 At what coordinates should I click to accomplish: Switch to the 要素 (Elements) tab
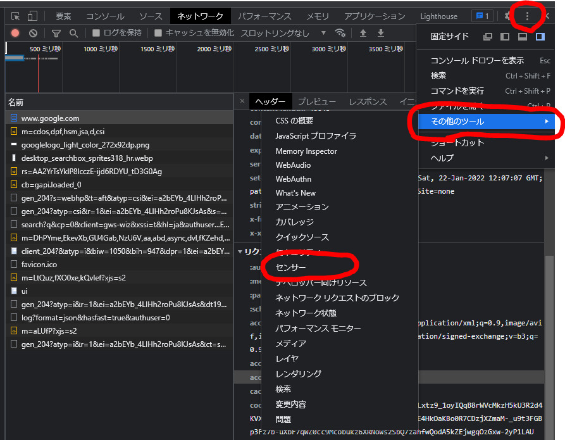[63, 16]
